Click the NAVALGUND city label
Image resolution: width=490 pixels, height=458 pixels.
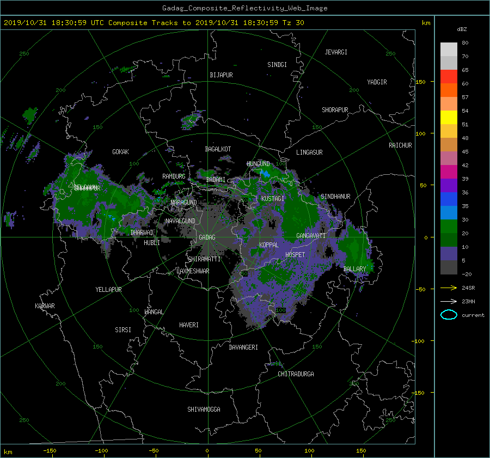pos(180,221)
